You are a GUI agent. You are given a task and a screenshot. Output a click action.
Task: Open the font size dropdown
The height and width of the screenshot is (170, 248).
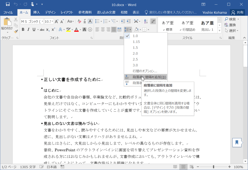point(52,21)
